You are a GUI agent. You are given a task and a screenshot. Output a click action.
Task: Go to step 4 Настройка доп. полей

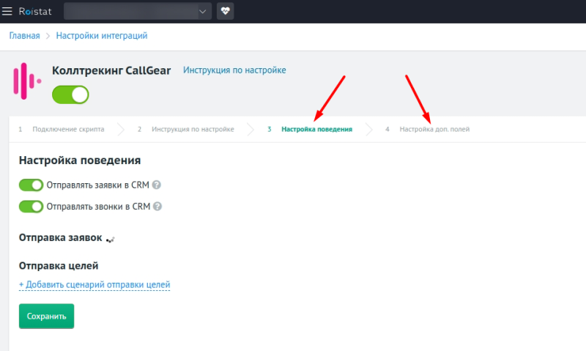(427, 130)
